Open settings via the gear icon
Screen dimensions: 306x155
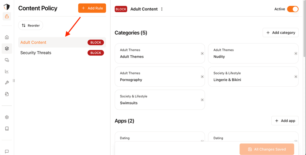coord(7,117)
